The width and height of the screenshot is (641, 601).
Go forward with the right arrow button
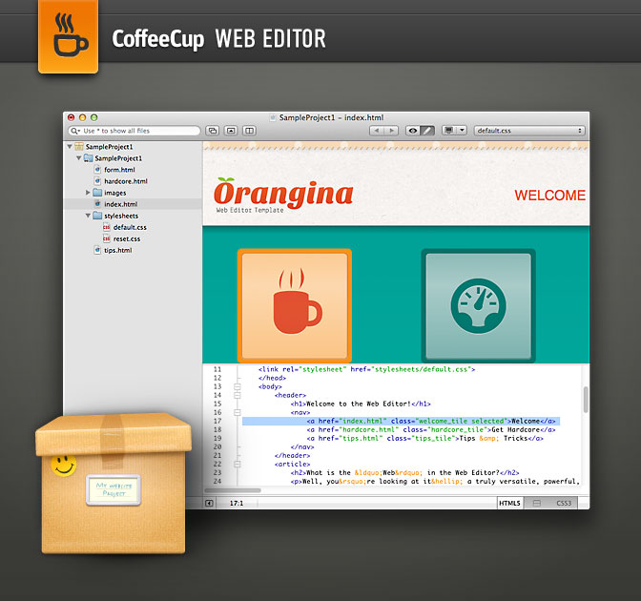(391, 131)
